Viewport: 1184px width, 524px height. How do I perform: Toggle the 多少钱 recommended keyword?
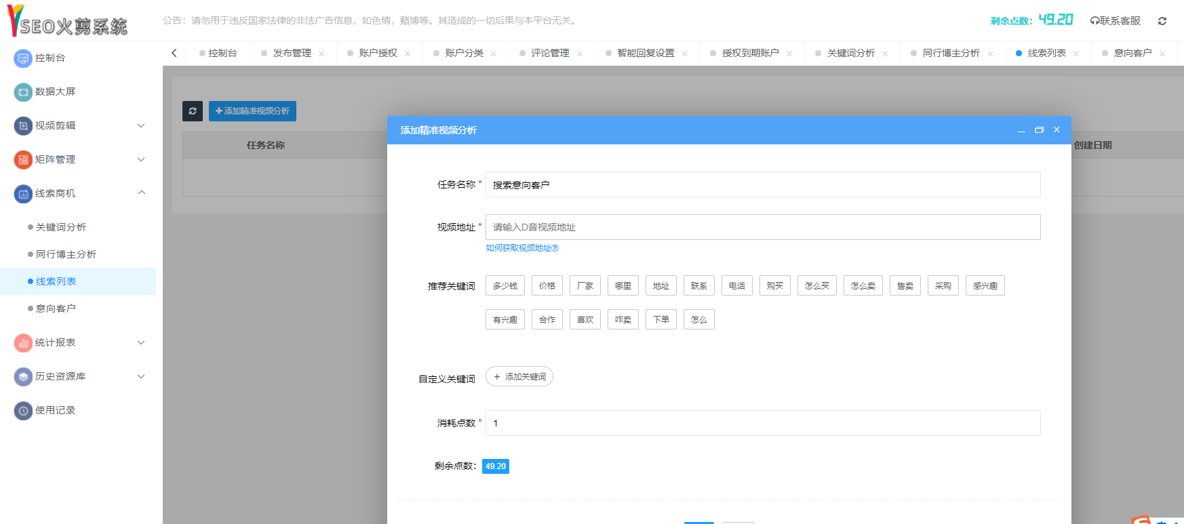[505, 286]
